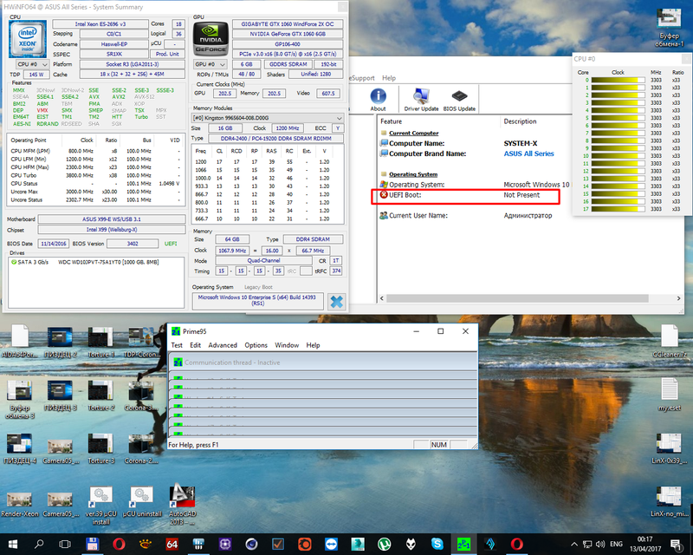Viewport: 693px width, 555px height.
Task: Open the AutoCAD 2013 desktop shortcut
Action: [x=183, y=506]
